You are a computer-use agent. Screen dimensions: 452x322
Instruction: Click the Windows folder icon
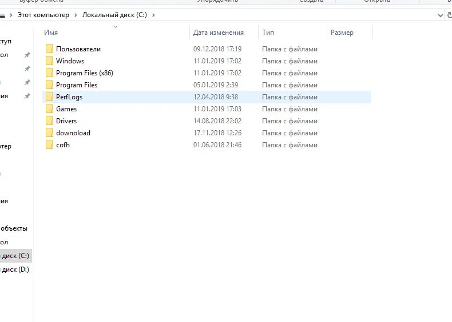tap(49, 61)
